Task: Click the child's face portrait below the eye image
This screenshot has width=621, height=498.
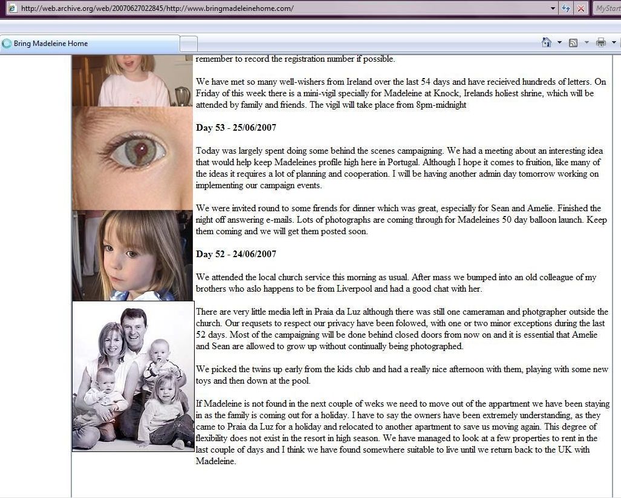Action: tap(132, 255)
